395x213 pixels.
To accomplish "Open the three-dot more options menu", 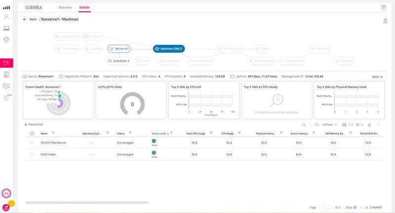I will tap(379, 125).
